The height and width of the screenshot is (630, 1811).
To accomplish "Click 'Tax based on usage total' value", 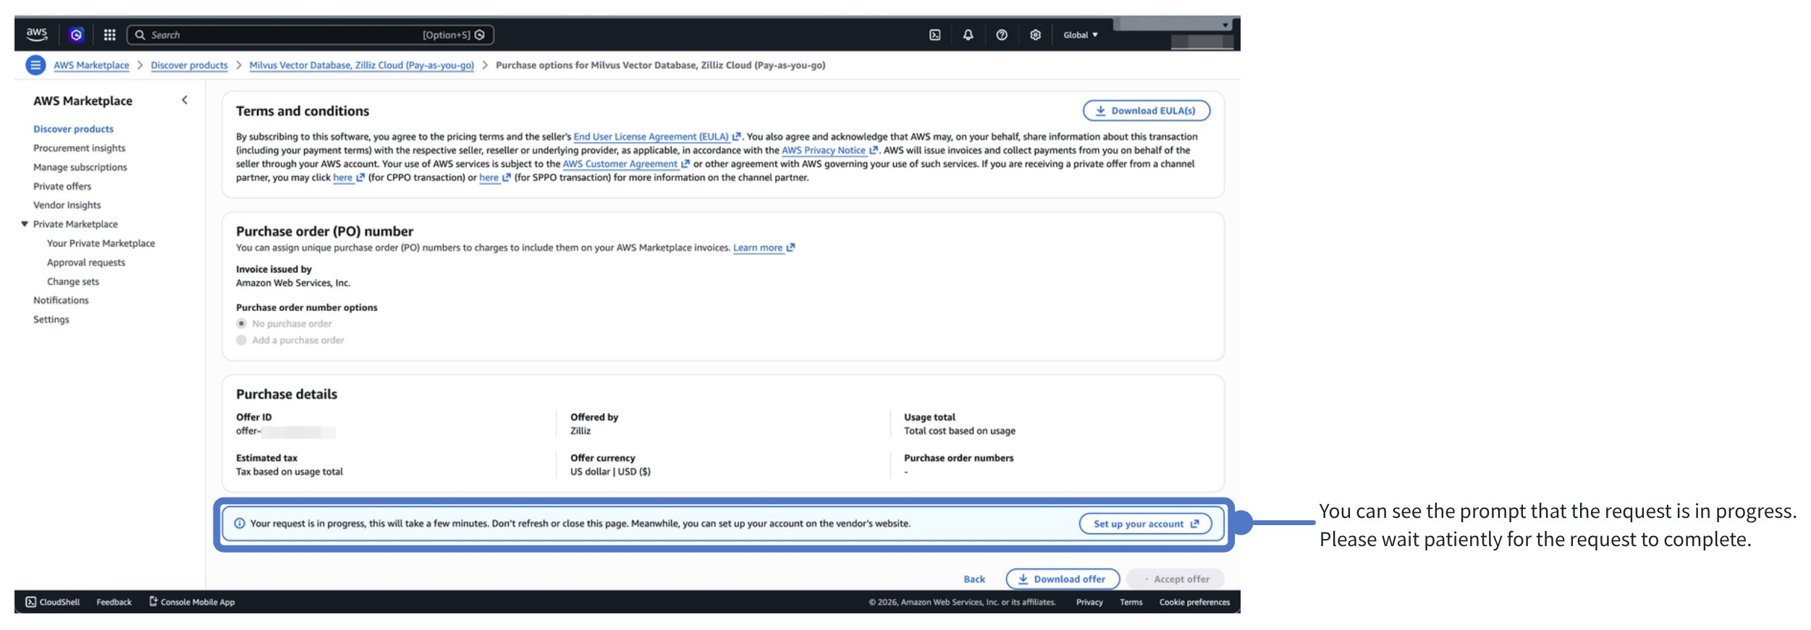I will (290, 472).
